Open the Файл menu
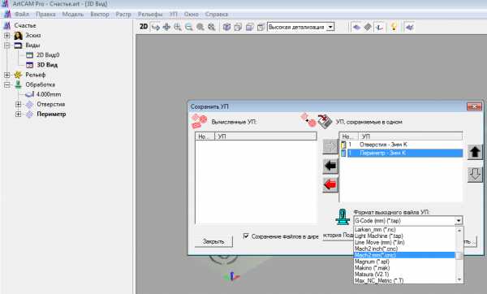 [21, 15]
